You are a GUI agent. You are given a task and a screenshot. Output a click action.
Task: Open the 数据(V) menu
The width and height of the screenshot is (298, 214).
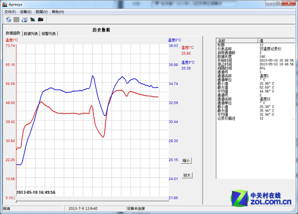(42, 12)
